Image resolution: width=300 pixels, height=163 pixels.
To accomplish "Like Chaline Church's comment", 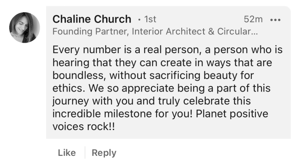I will [67, 153].
